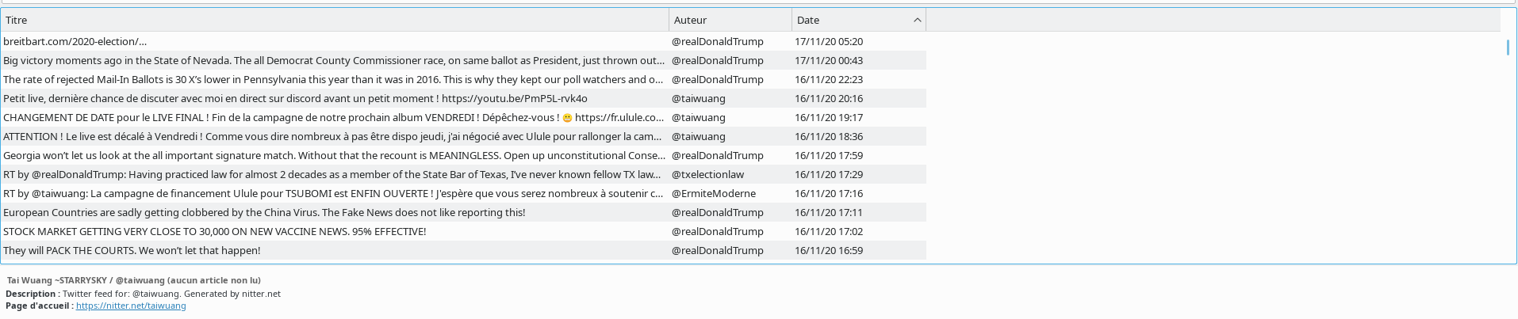The width and height of the screenshot is (1518, 319).
Task: Sort by the Auteur column header
Action: (x=730, y=20)
